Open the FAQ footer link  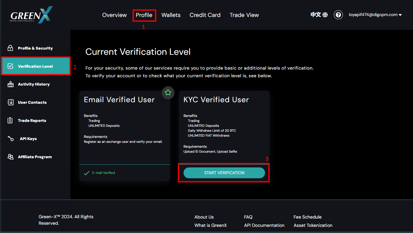(x=248, y=217)
